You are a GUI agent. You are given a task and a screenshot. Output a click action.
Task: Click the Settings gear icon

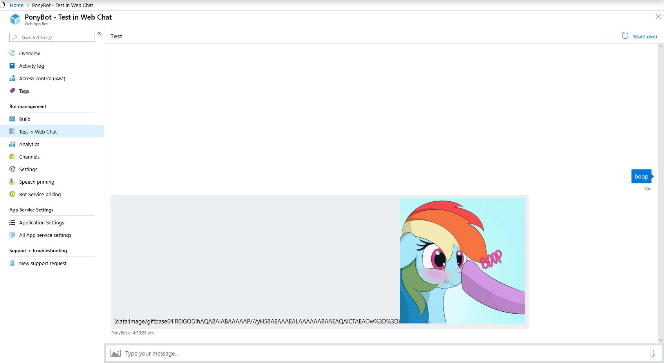13,169
